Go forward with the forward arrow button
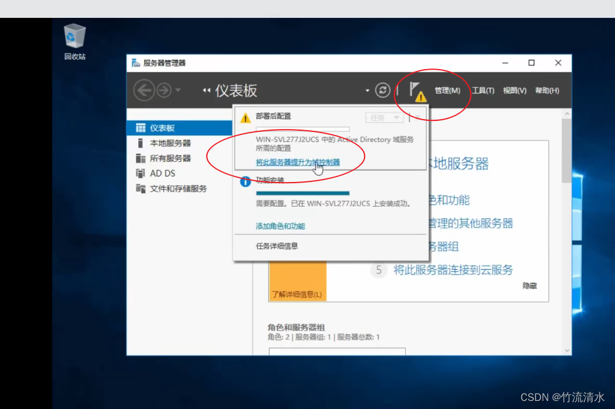This screenshot has width=615, height=409. (x=164, y=91)
